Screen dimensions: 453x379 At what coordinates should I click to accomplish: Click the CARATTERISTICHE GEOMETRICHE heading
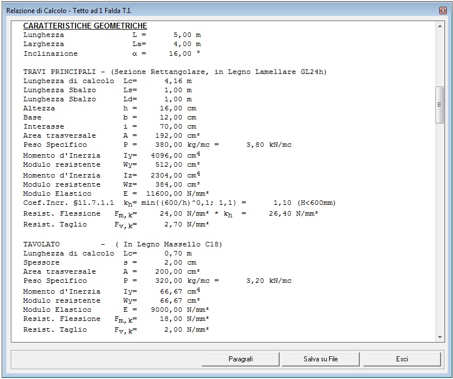pos(85,26)
